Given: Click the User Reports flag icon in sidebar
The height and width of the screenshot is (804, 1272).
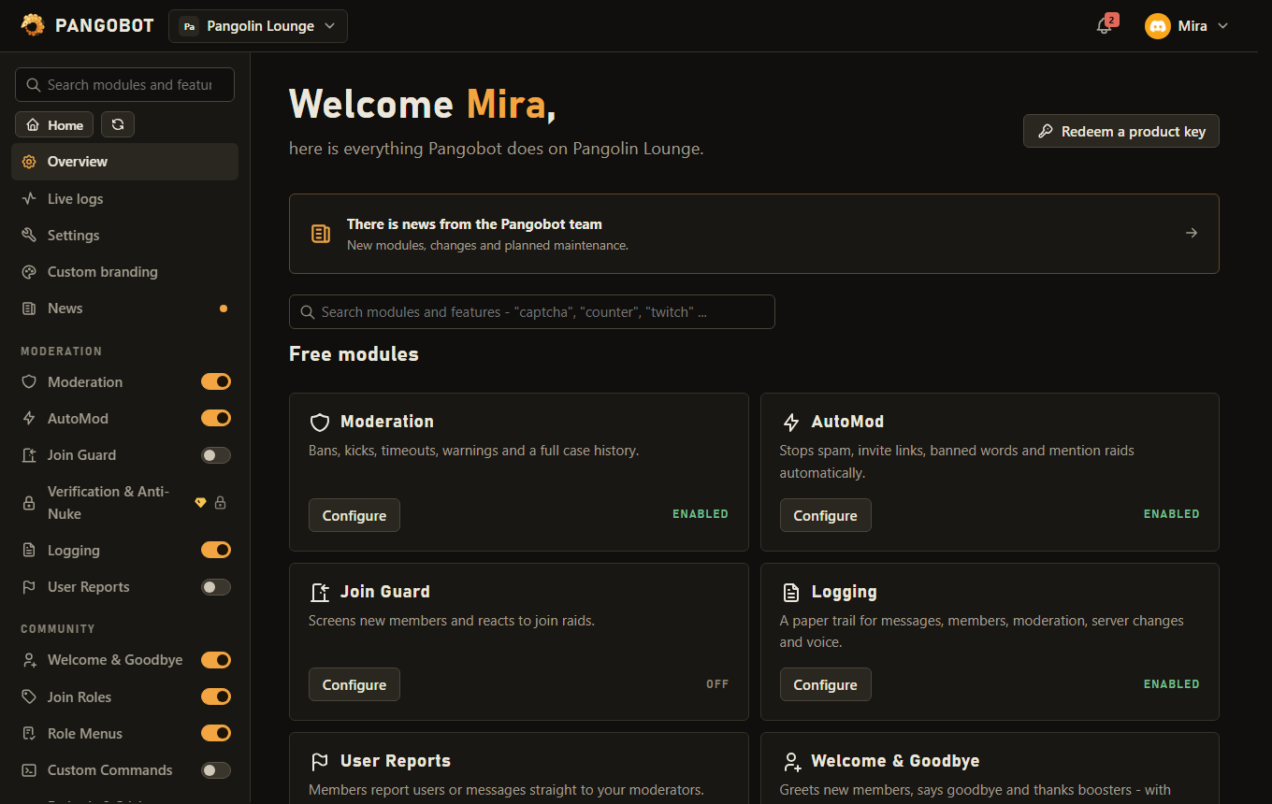Looking at the screenshot, I should pyautogui.click(x=29, y=587).
